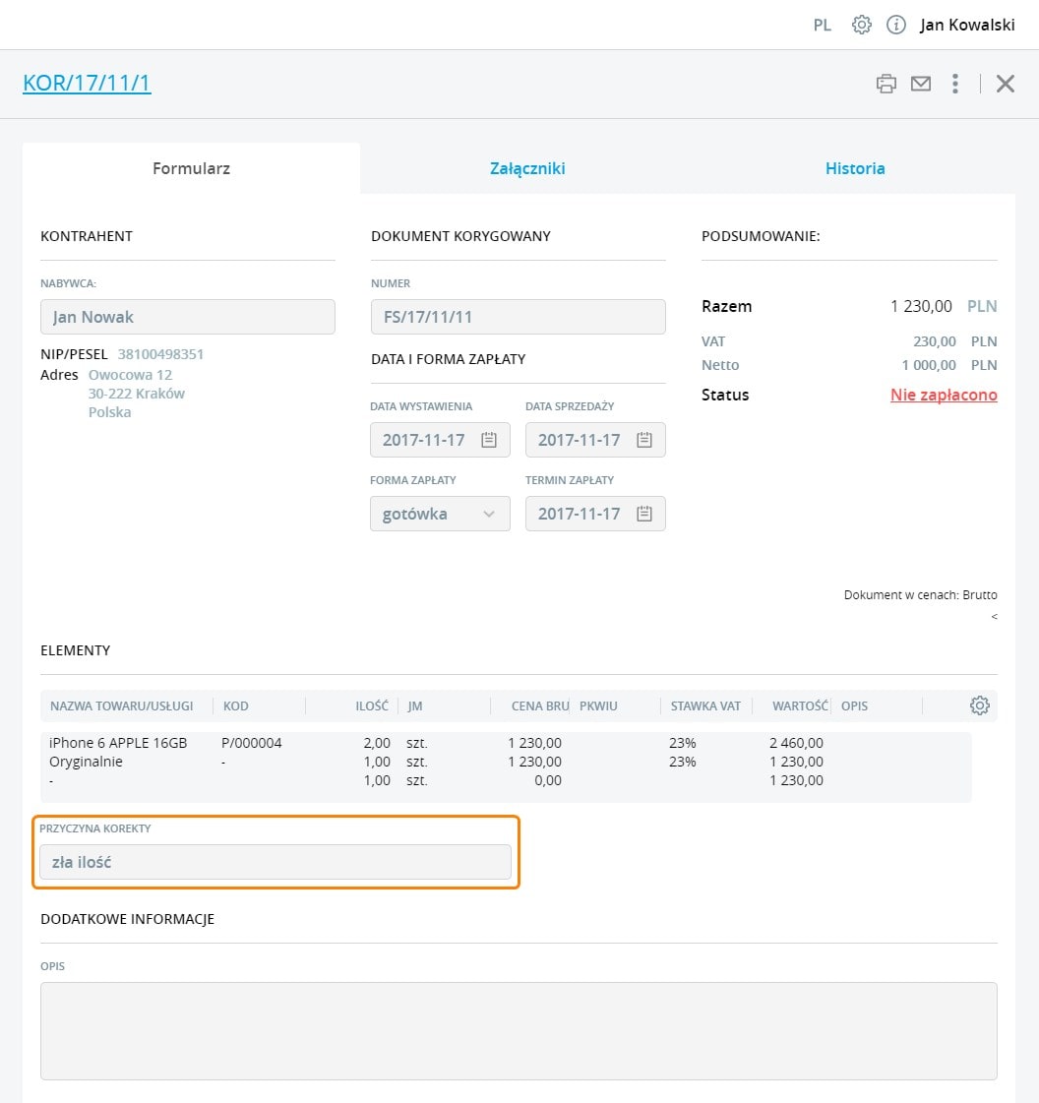The width and height of the screenshot is (1039, 1103).
Task: Close the document with X button
Action: pos(1005,84)
